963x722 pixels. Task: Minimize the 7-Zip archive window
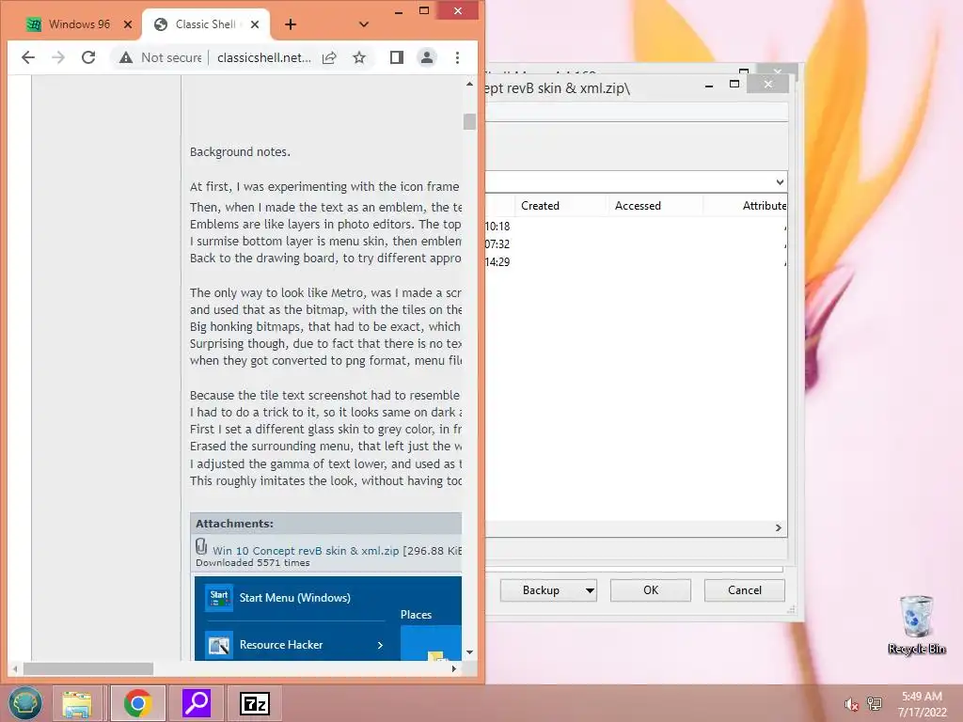[709, 86]
